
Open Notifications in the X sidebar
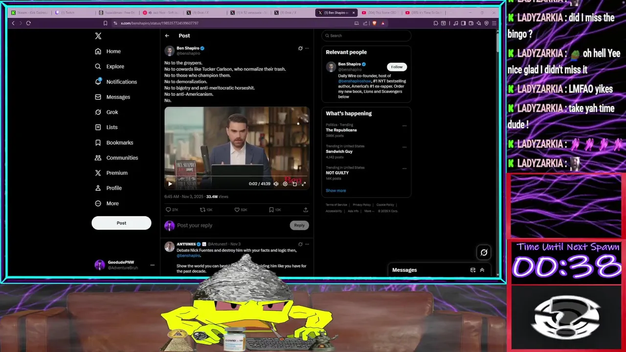pos(116,82)
